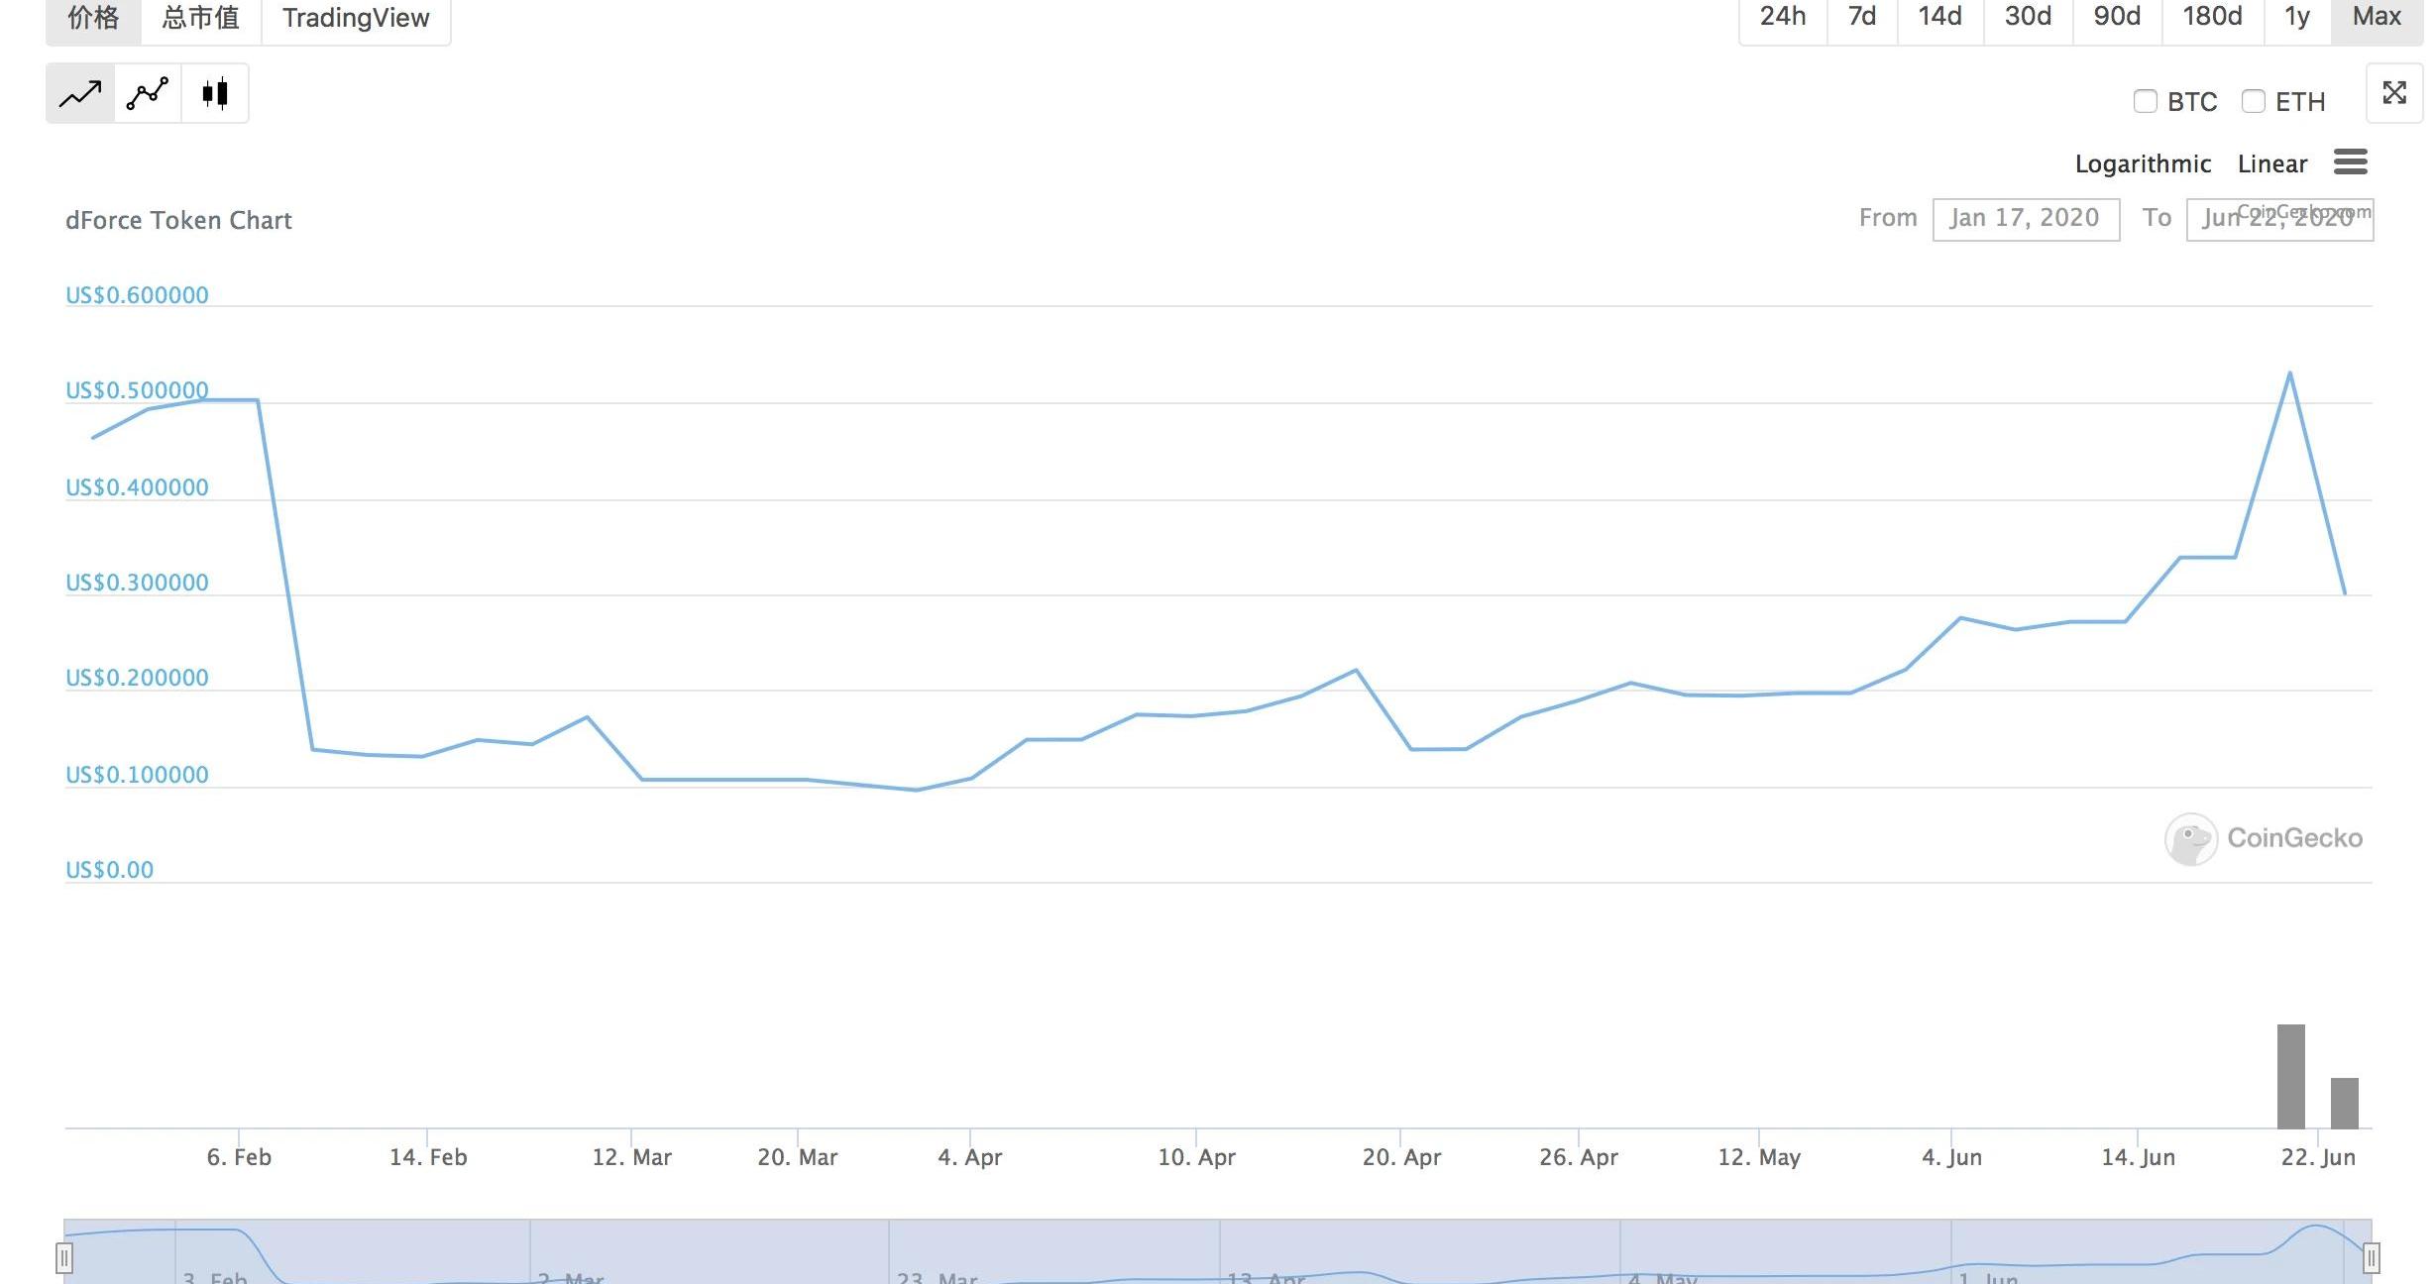Grab the right range navigator handle
Viewport: 2434px width, 1284px height.
tap(2371, 1258)
